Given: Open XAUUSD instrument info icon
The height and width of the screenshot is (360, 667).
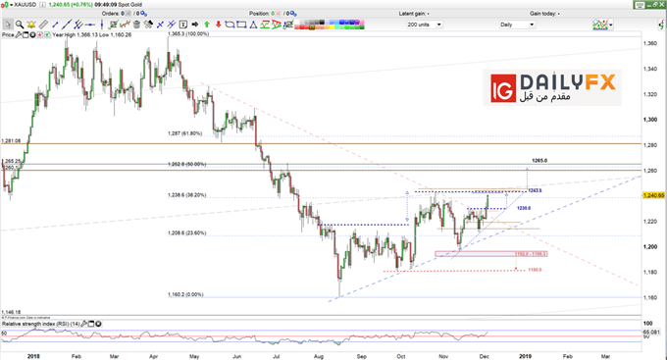Looking at the screenshot, I should (x=42, y=5).
